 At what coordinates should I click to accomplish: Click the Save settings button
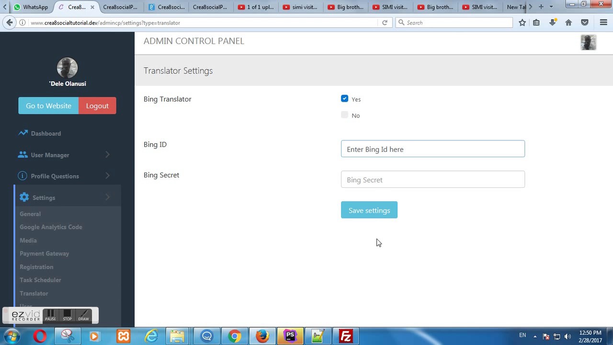369,210
